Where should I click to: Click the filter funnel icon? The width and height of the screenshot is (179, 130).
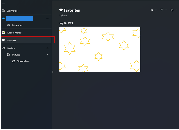click(x=162, y=10)
